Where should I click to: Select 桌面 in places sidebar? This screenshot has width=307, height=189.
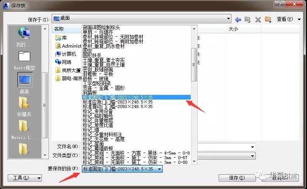(25, 83)
